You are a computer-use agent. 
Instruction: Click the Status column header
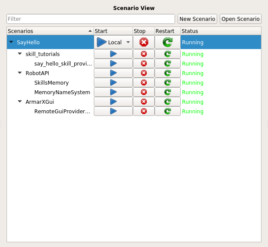tap(220, 31)
